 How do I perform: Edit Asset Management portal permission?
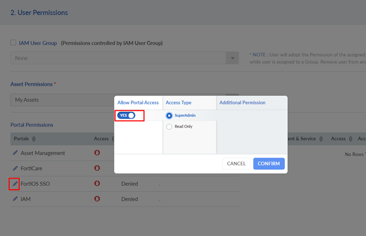click(x=15, y=153)
